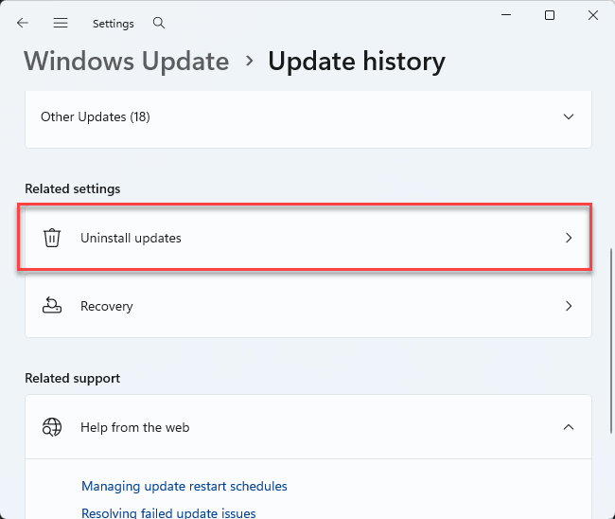This screenshot has width=615, height=519.
Task: Click the vertical scrollbar thumb
Action: 611,341
